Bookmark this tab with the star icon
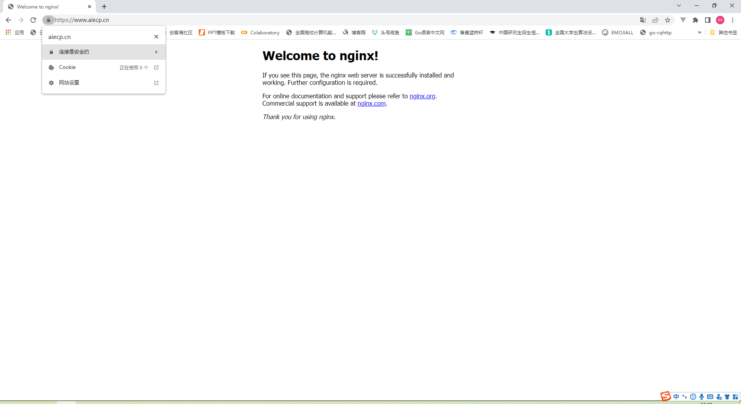 668,20
